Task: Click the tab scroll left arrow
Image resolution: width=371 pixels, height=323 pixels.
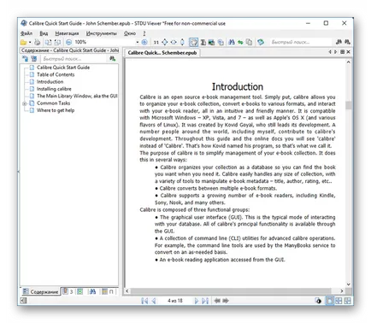Action: coord(330,52)
